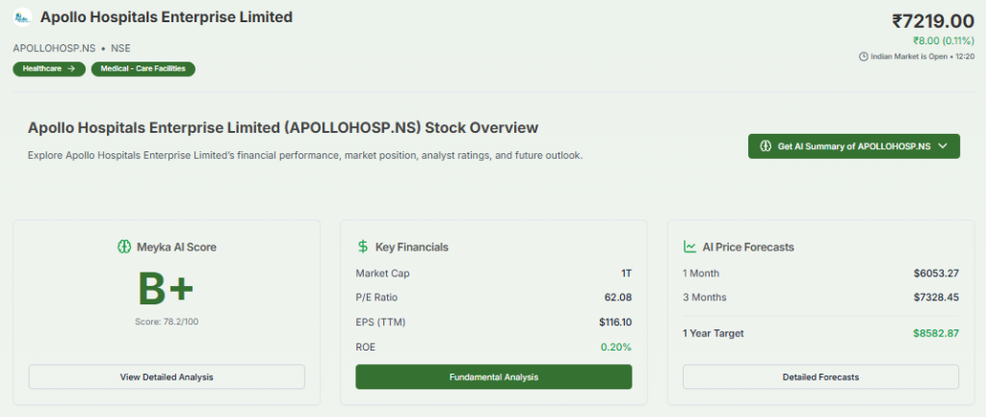This screenshot has height=417, width=986.
Task: Click the EPS (TTM) value $116.10
Action: click(x=615, y=322)
